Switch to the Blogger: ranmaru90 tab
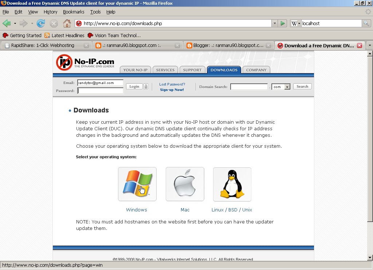Image resolution: width=373 pixels, height=270 pixels. (228, 45)
